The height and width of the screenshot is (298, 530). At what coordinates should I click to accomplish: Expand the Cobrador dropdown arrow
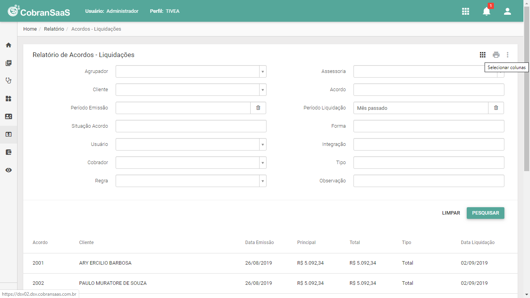[263, 163]
